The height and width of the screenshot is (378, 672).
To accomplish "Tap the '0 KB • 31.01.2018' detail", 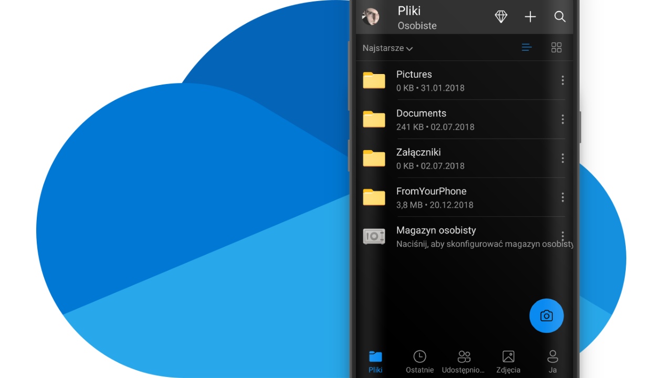I will [430, 88].
